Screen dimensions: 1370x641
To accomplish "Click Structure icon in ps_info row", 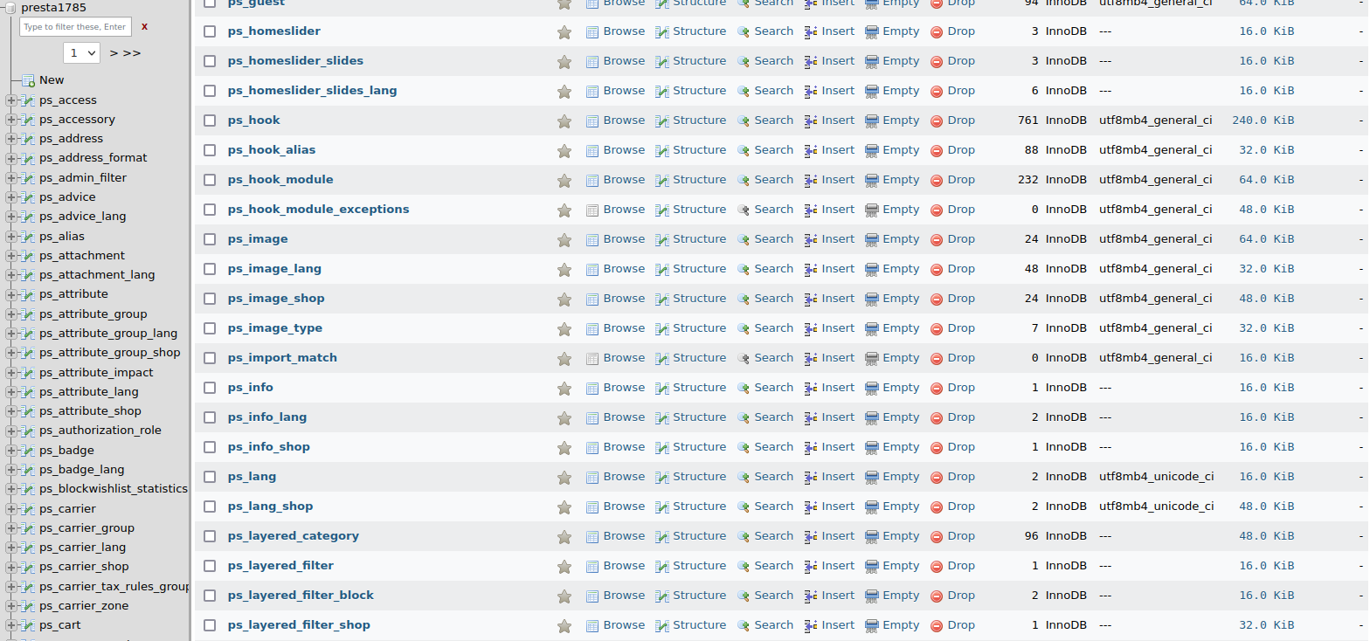I will click(662, 389).
